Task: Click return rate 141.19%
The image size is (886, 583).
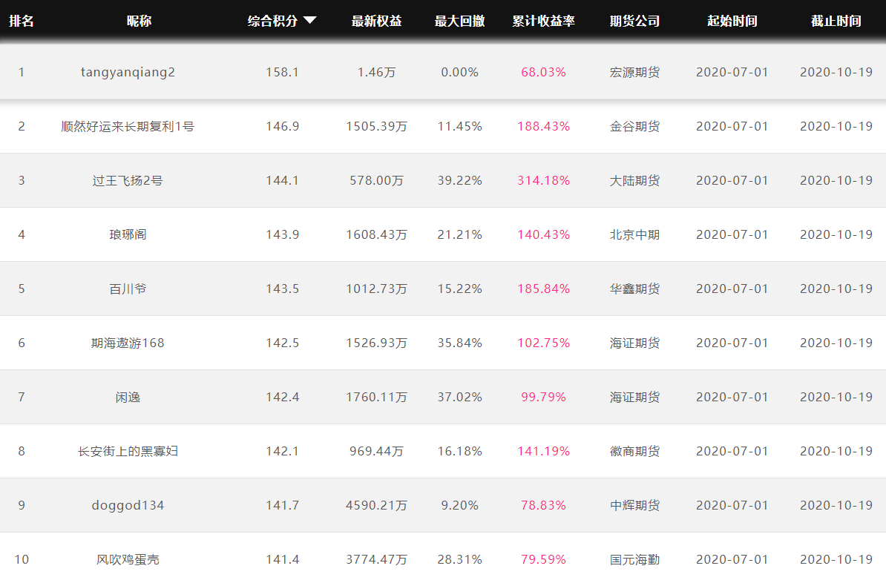Action: tap(544, 452)
